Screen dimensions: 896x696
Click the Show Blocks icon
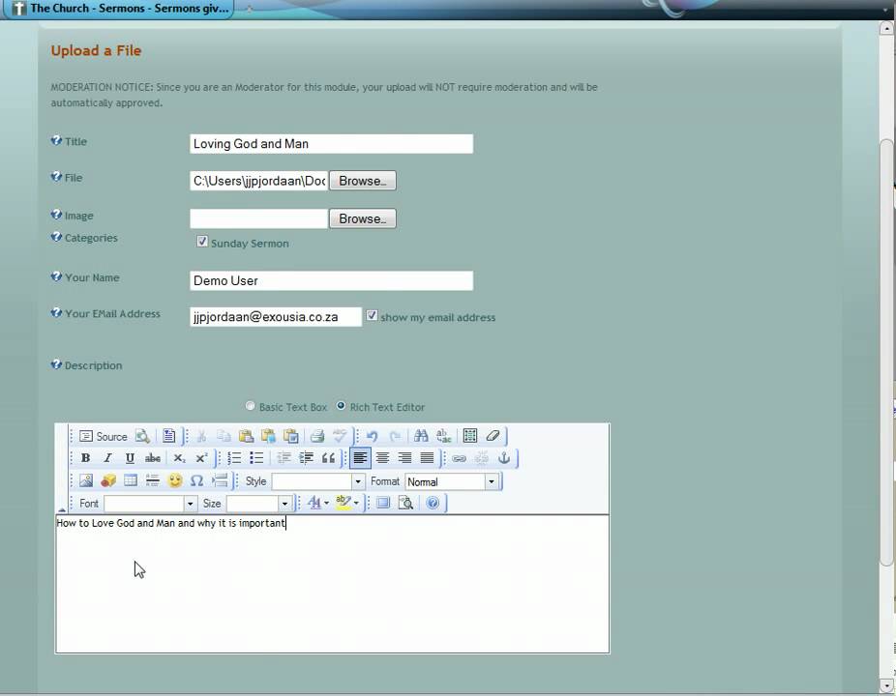[405, 503]
